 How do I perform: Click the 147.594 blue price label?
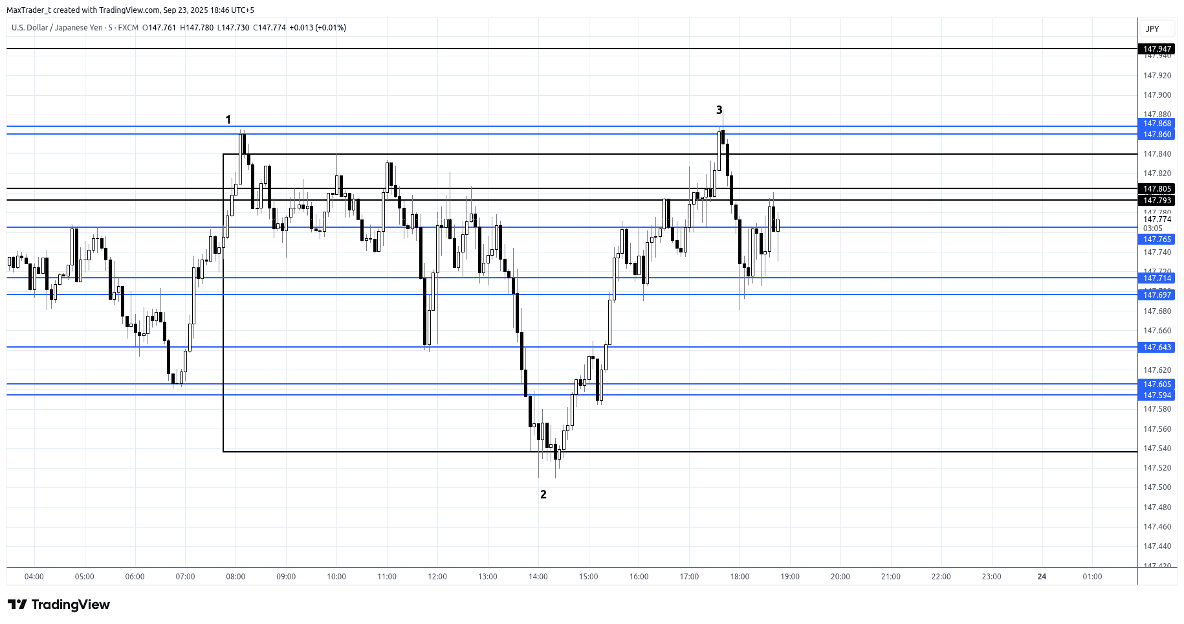tap(1156, 396)
